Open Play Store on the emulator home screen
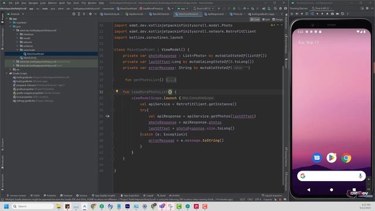375x211 pixels. pos(331,158)
